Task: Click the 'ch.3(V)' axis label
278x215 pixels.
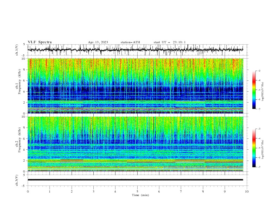Action: [x=17, y=180]
